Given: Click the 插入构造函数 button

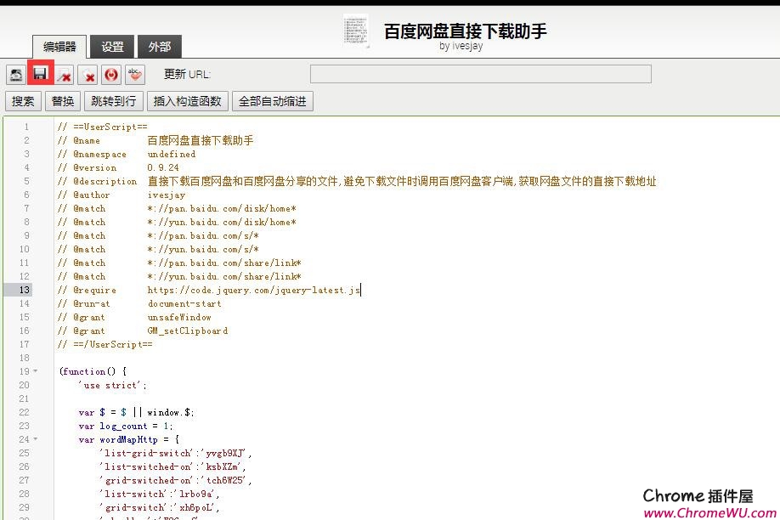Looking at the screenshot, I should (x=187, y=101).
